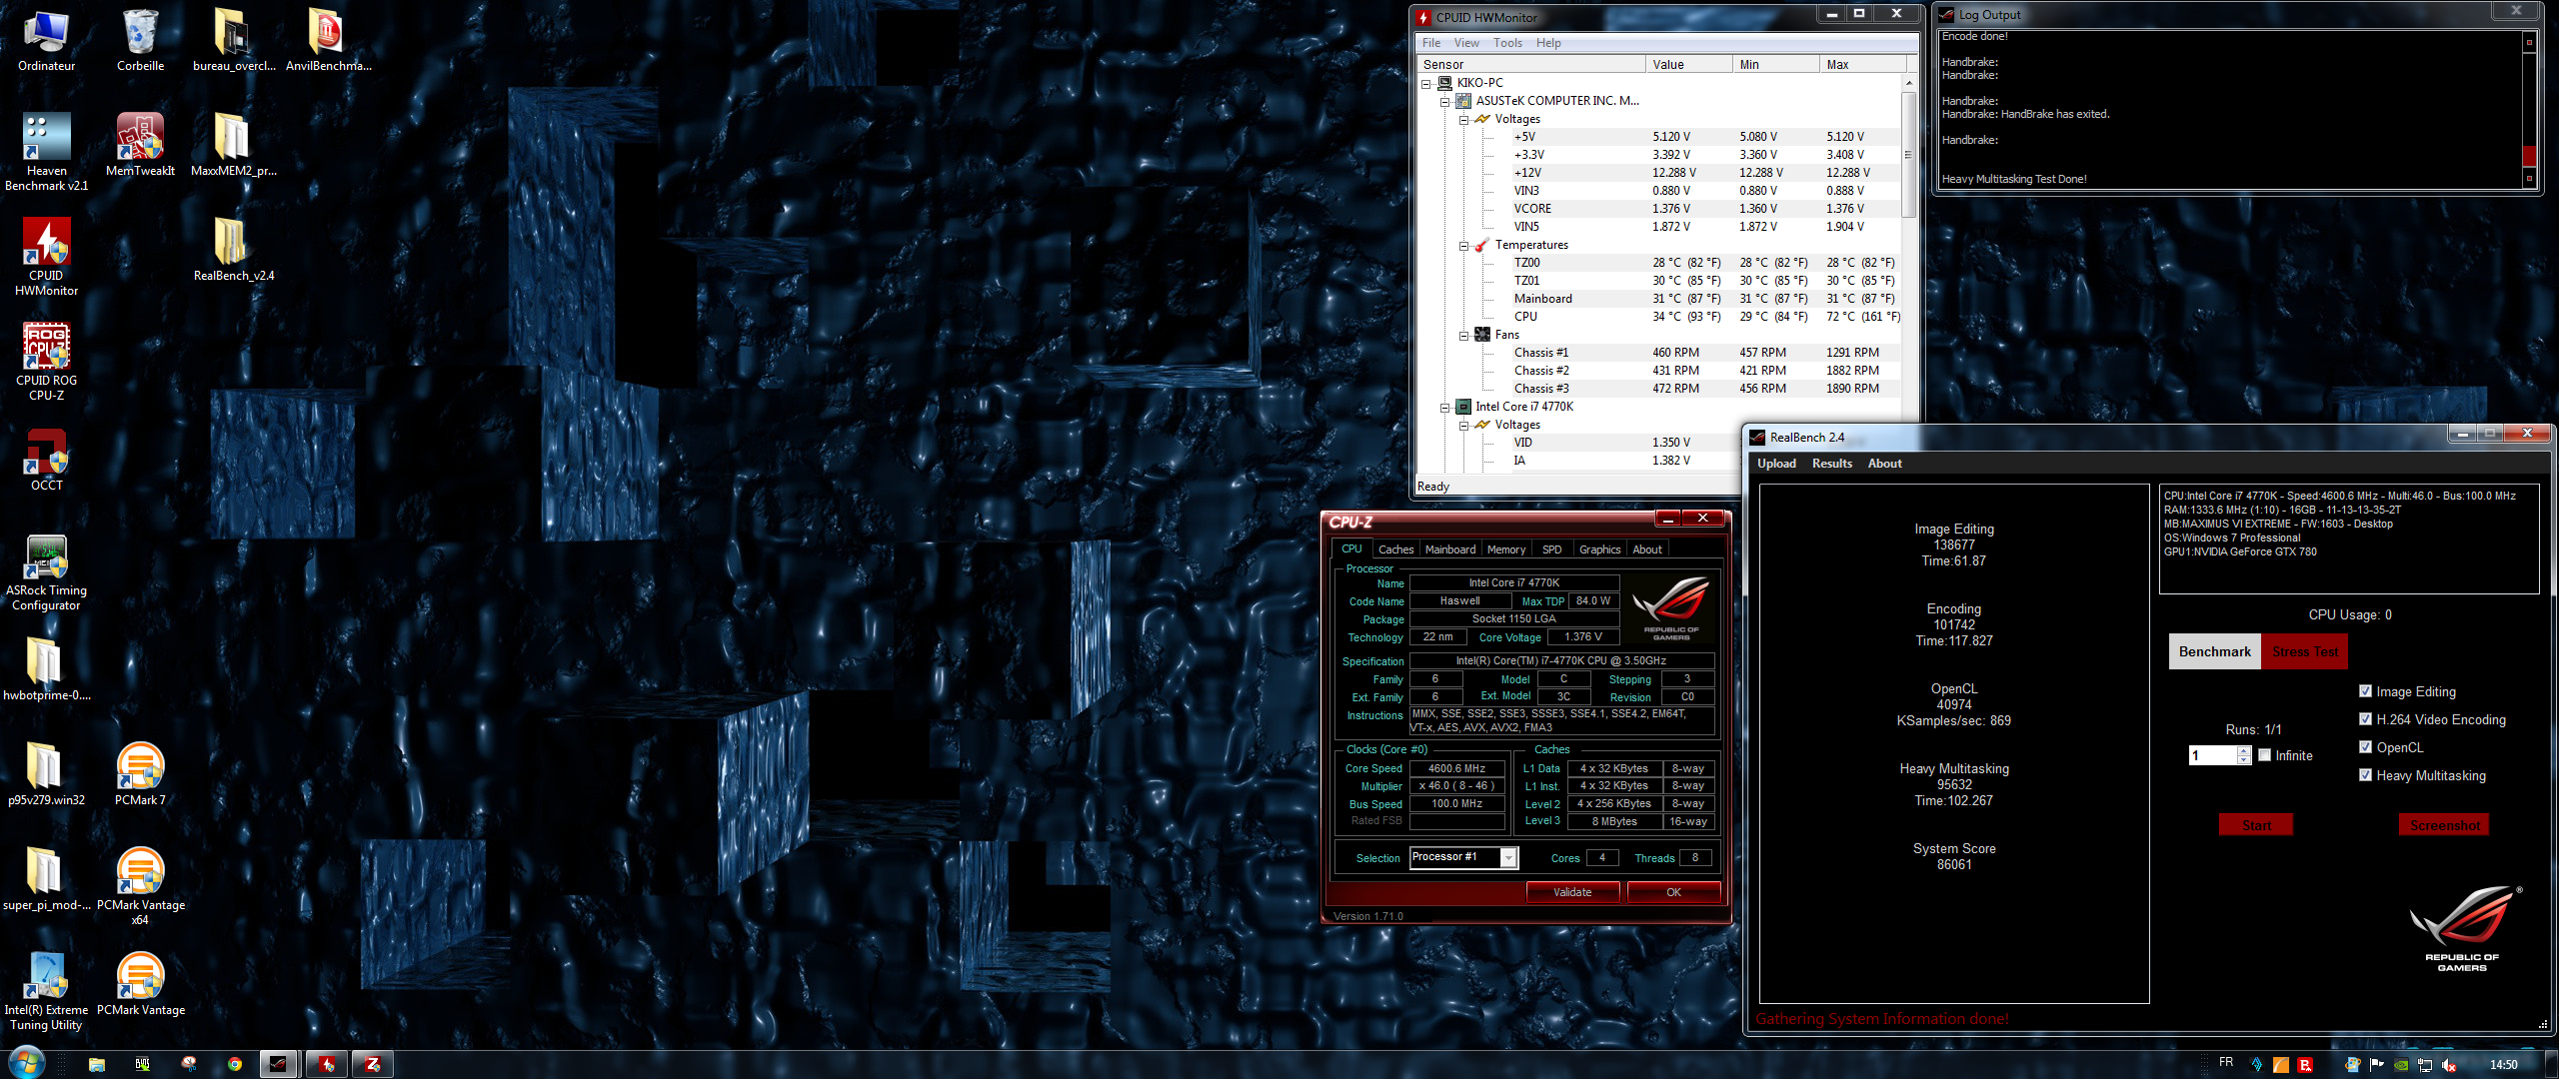Open the p95v279.win32 folder
The width and height of the screenshot is (2559, 1079).
pyautogui.click(x=46, y=774)
